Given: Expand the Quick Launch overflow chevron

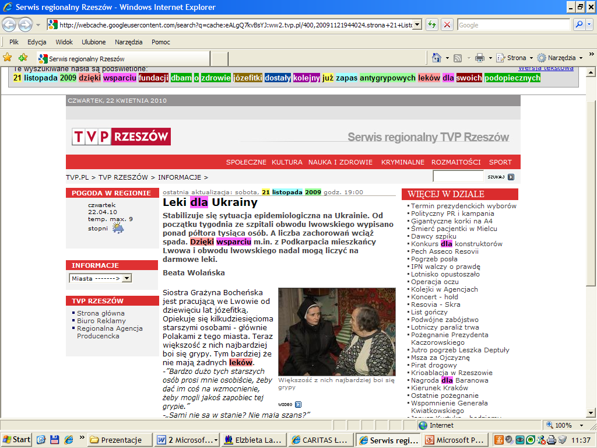Looking at the screenshot, I should 82,437.
